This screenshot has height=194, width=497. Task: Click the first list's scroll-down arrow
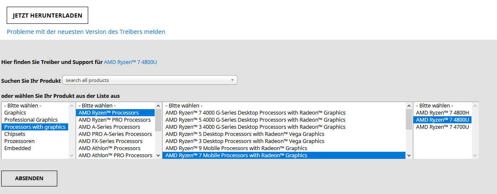click(71, 156)
